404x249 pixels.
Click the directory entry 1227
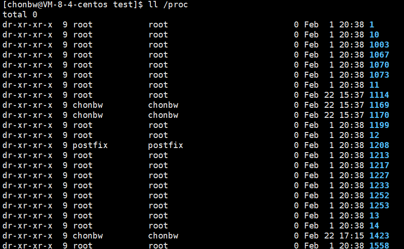point(379,175)
